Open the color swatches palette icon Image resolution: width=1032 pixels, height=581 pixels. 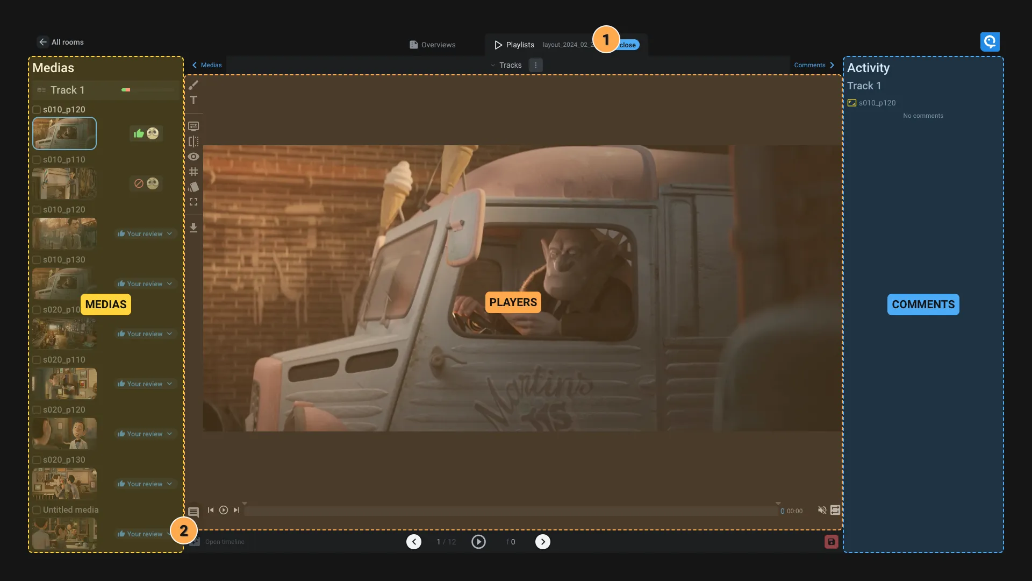tap(193, 187)
